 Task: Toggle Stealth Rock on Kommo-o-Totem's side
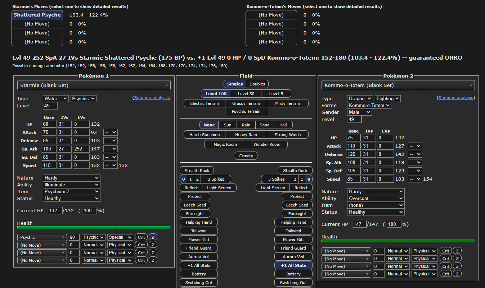(295, 171)
